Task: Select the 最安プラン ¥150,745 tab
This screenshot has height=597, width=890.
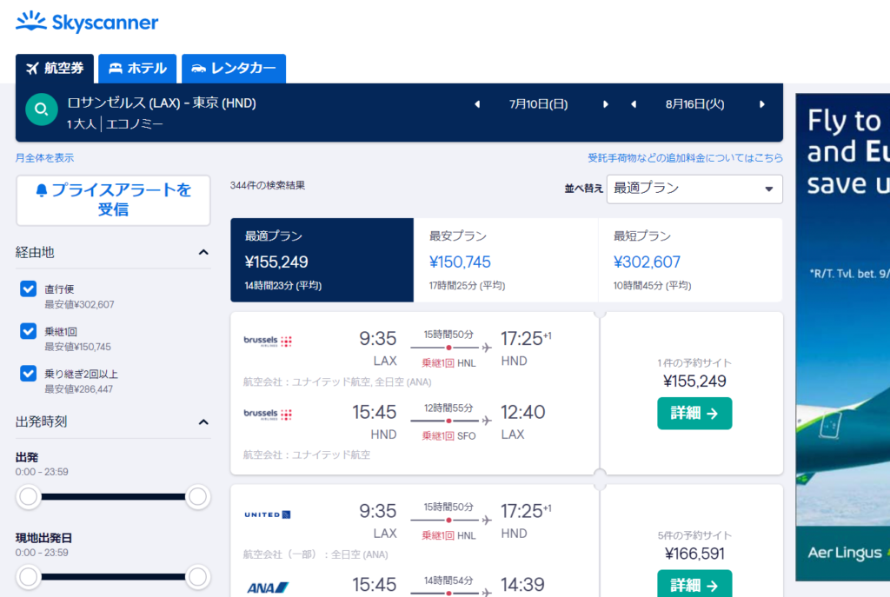Action: (x=506, y=260)
